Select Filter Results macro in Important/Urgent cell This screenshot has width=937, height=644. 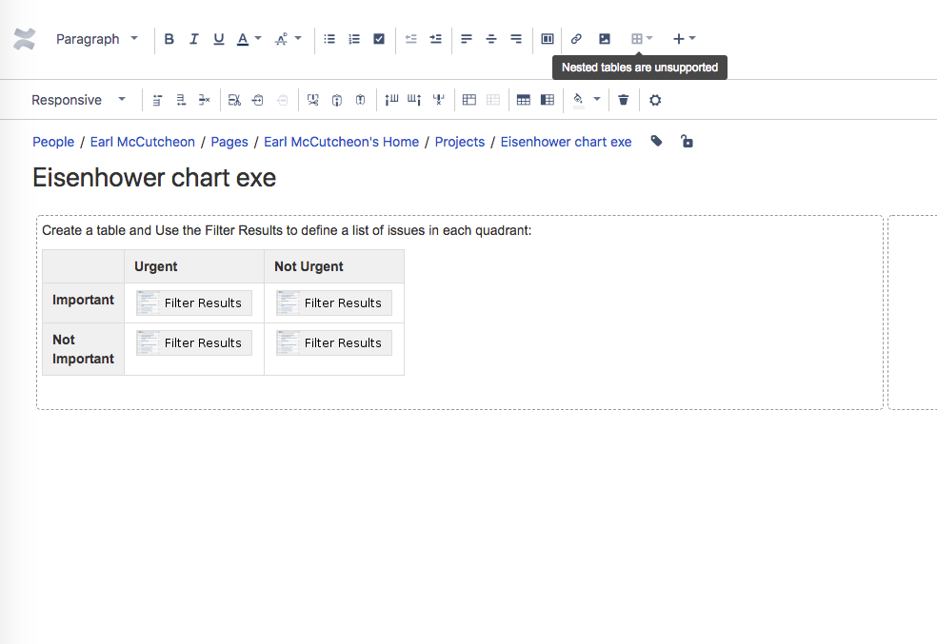(193, 302)
